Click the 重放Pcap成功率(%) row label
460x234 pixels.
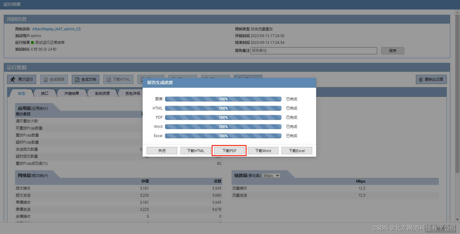(x=32, y=163)
